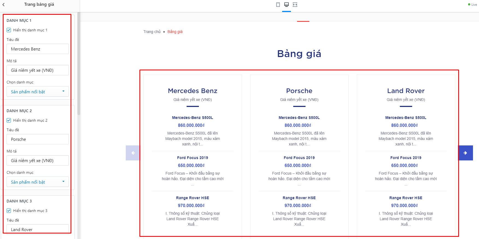Click the DANH MỤC 3 section header
The image size is (479, 239).
pyautogui.click(x=19, y=201)
